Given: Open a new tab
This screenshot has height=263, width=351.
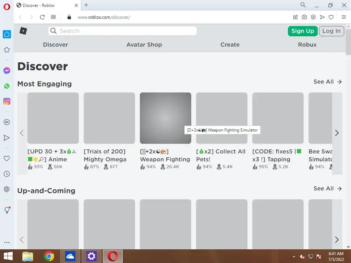Looking at the screenshot, I should point(86,5).
